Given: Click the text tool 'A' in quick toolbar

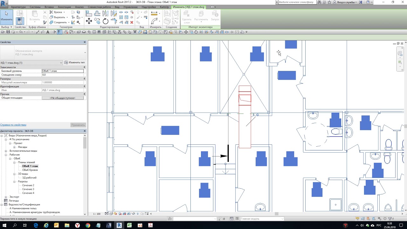Looking at the screenshot, I should click(x=48, y=32).
